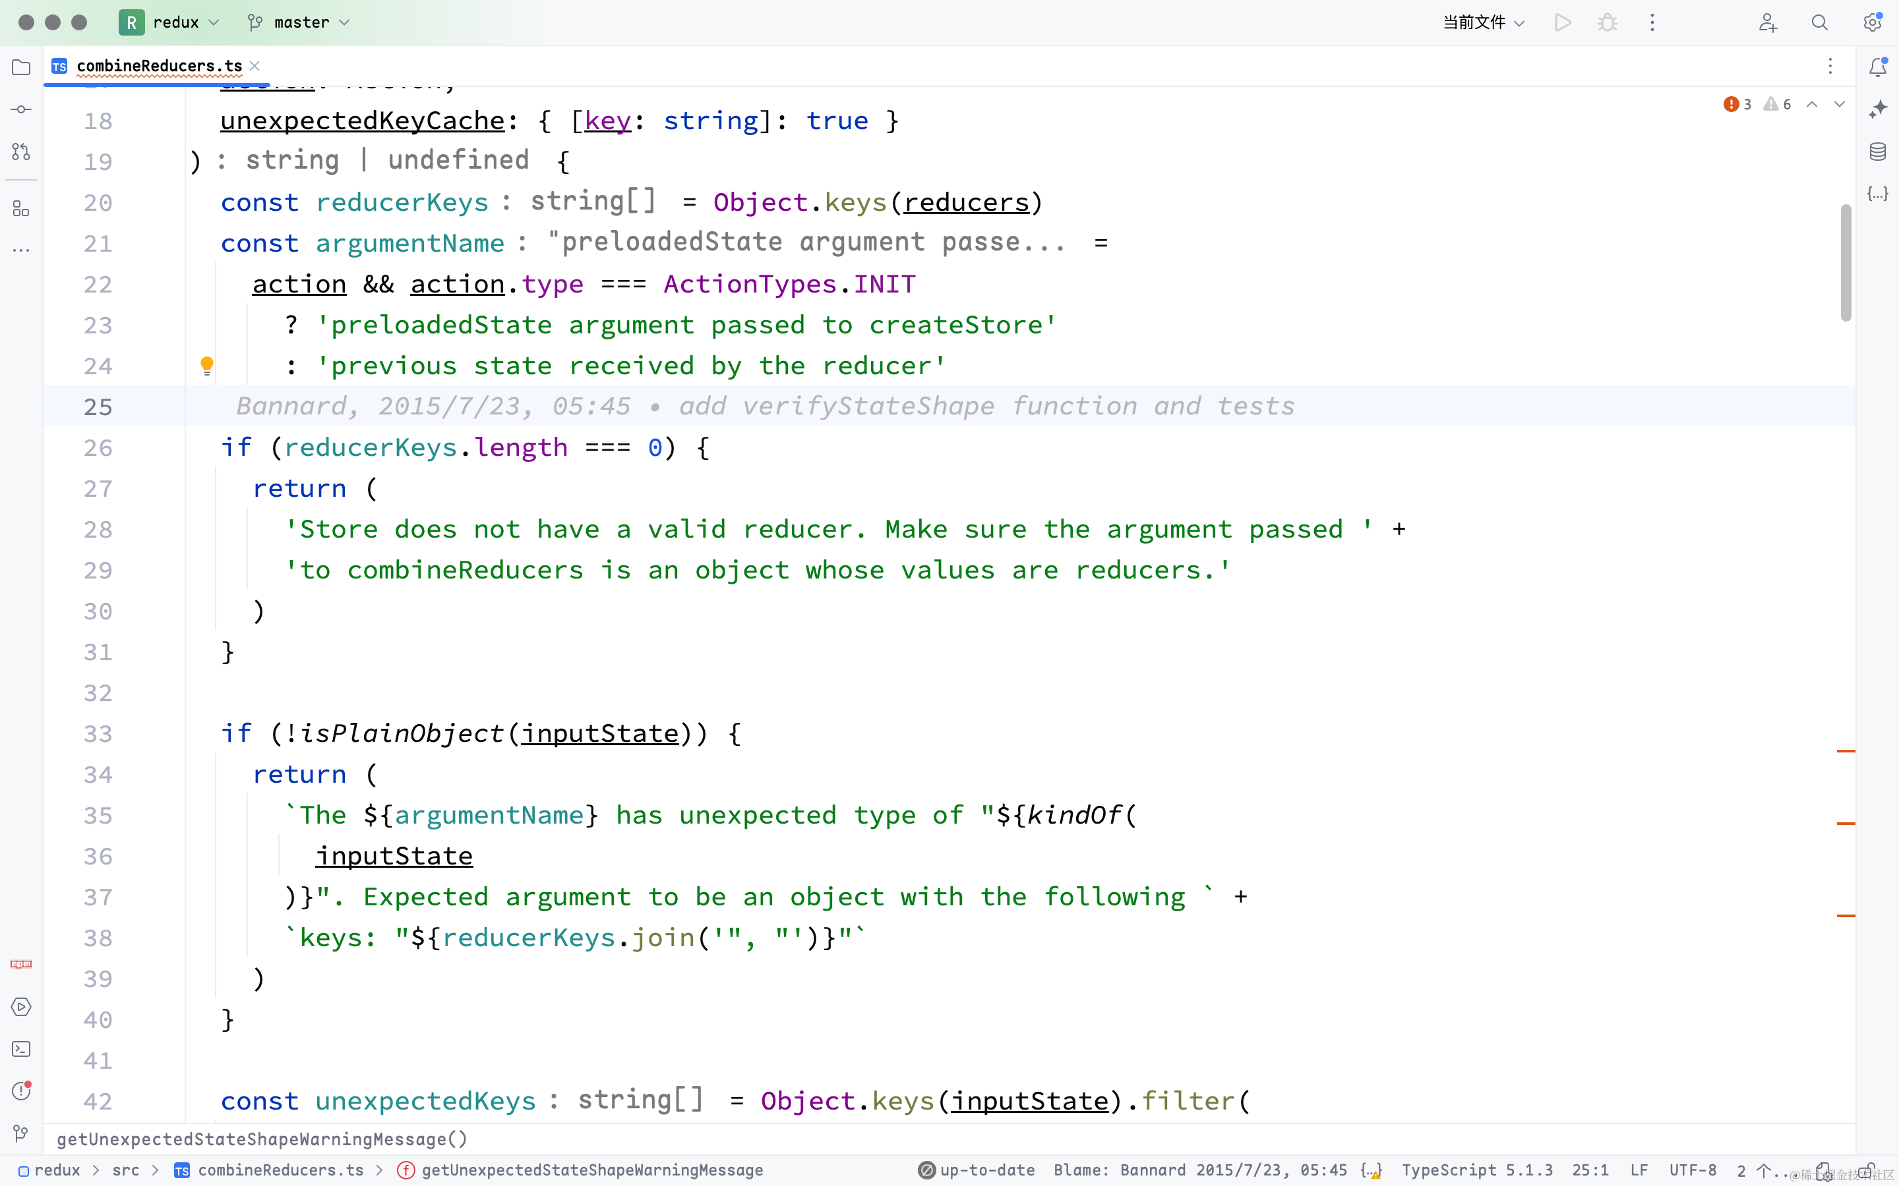Open Code With Me add-user icon

pos(1767,23)
